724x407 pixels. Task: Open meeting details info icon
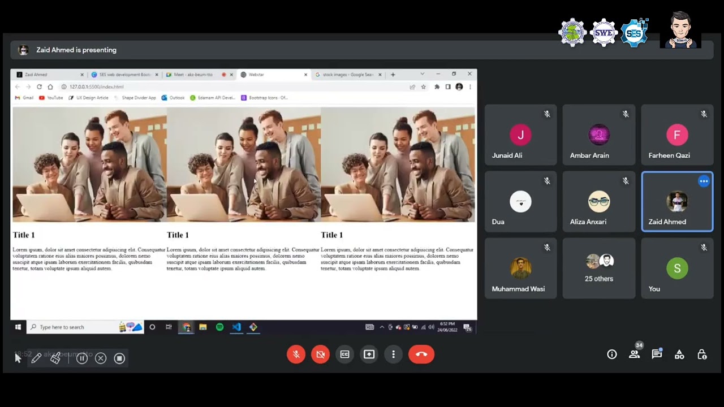612,354
